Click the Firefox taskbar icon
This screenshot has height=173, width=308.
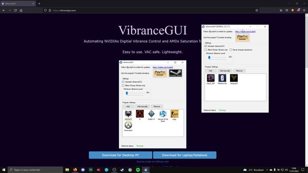click(75, 170)
